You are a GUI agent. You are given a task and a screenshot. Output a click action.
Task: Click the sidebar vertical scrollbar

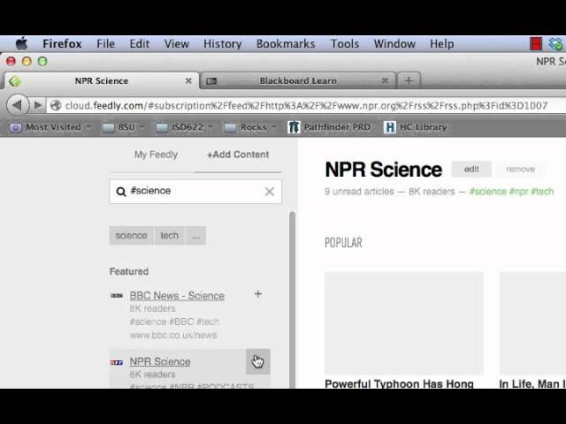click(292, 299)
